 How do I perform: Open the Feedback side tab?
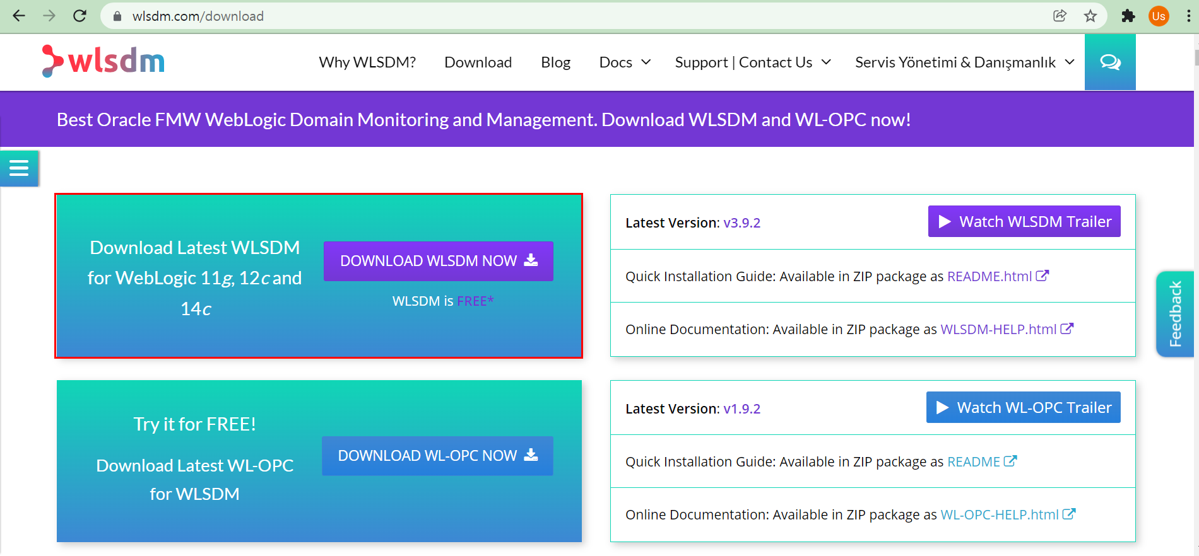(1175, 314)
